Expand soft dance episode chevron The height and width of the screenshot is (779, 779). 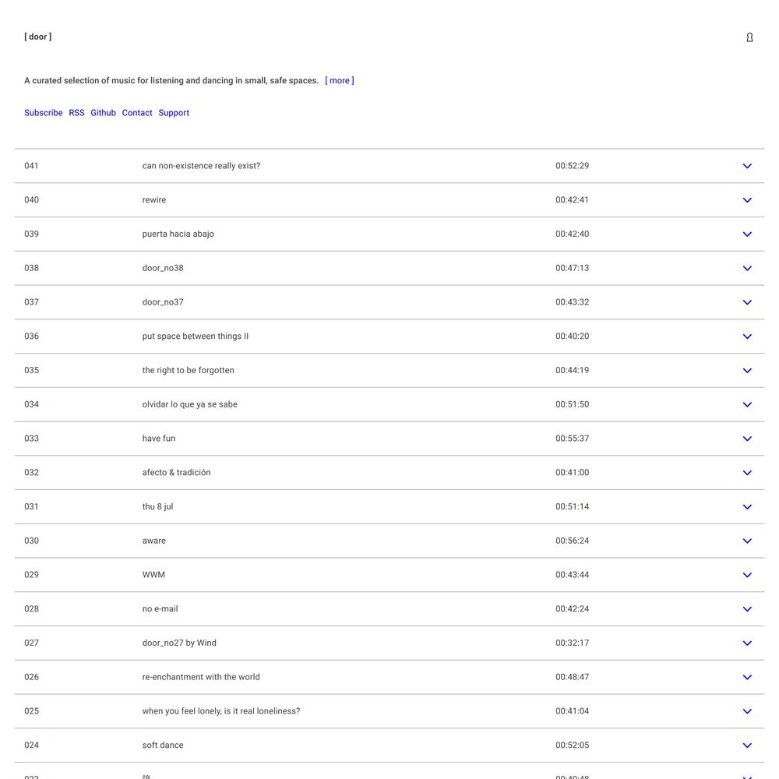click(747, 746)
